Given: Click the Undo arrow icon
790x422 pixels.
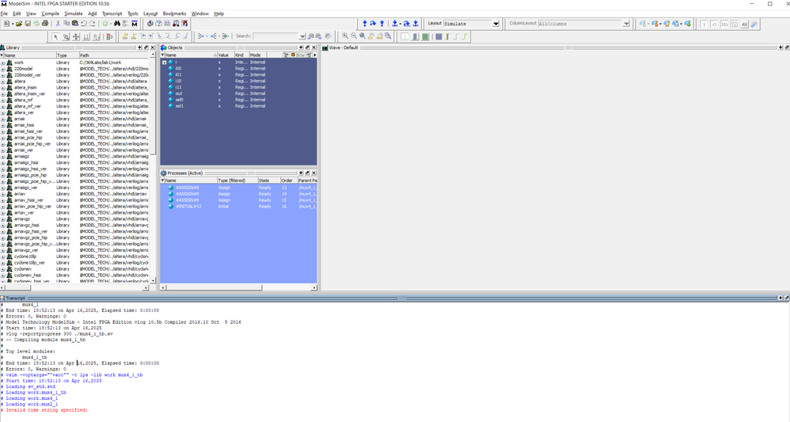Looking at the screenshot, I should tap(84, 24).
